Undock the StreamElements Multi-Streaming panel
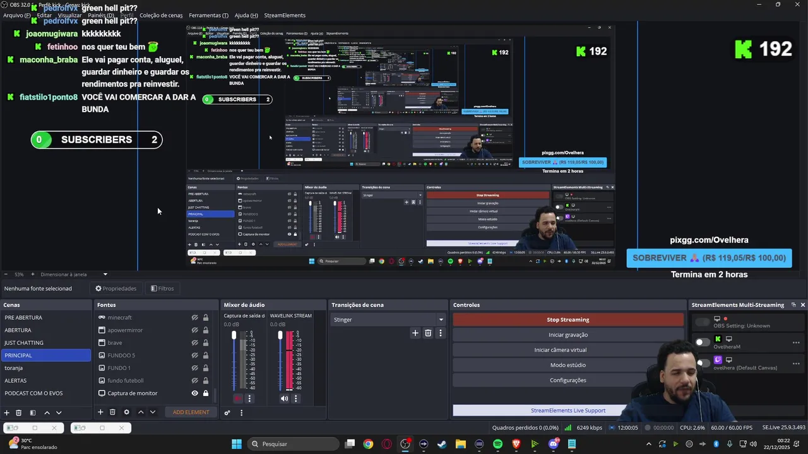Image resolution: width=808 pixels, height=454 pixels. click(x=793, y=305)
